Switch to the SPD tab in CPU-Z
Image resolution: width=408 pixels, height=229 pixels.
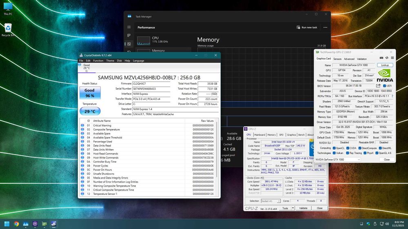coord(281,135)
